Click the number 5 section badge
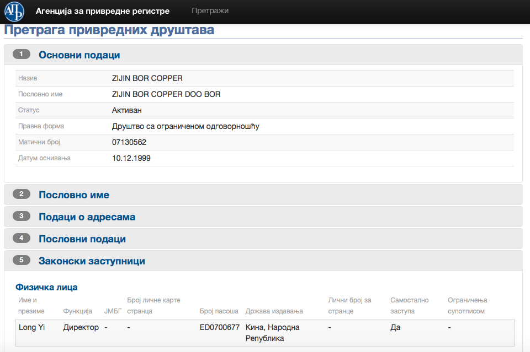The width and height of the screenshot is (530, 352). tap(21, 261)
